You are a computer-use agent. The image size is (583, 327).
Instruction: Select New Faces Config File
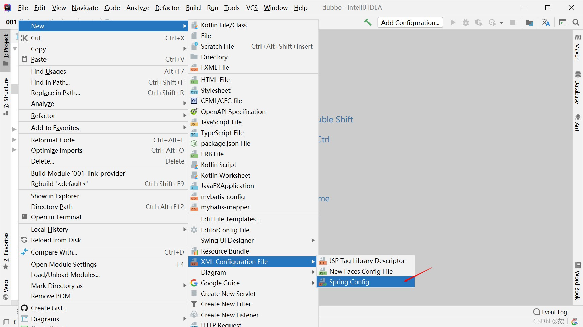pos(366,271)
